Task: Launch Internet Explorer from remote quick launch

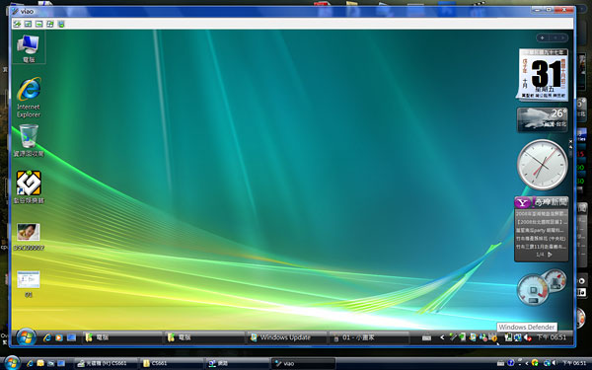Action: click(x=47, y=337)
